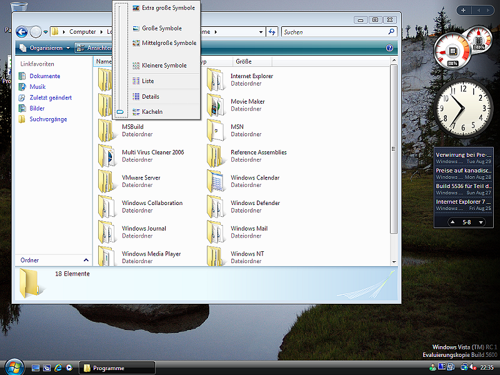The image size is (500, 375).
Task: Open the Dokumente favorite link
Action: point(44,76)
